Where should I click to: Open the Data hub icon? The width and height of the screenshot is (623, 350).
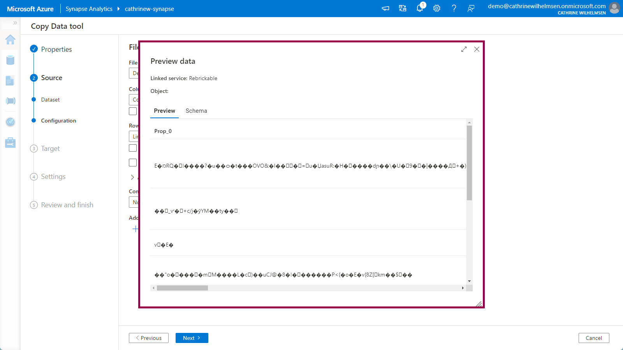[x=11, y=60]
